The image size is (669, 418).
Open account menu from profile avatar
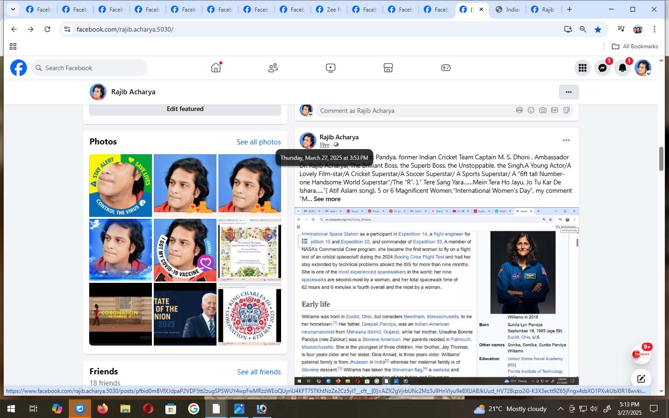click(x=643, y=68)
